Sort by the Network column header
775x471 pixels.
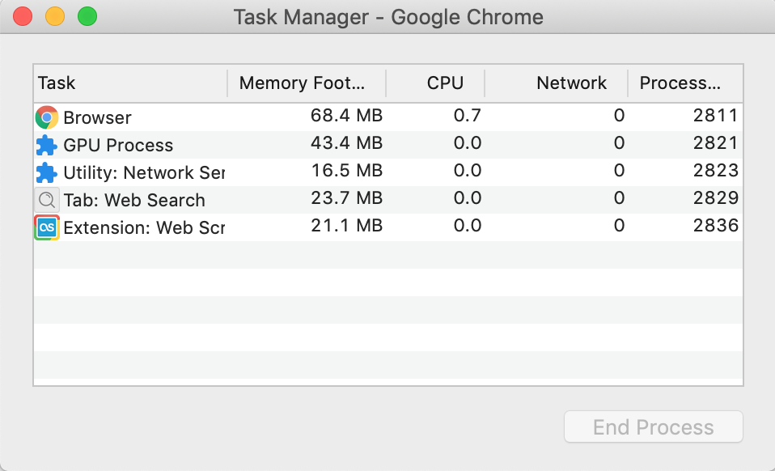(x=557, y=83)
